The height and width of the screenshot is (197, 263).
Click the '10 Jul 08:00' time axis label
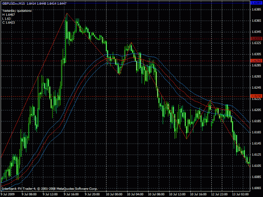coord(156,194)
